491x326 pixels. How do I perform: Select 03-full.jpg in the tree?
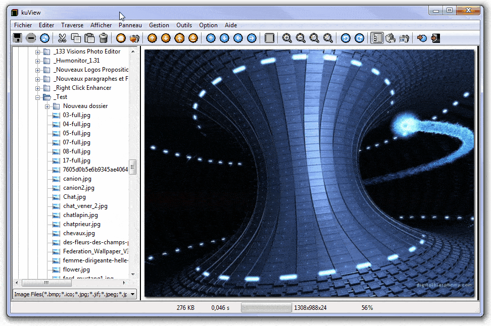tap(76, 115)
